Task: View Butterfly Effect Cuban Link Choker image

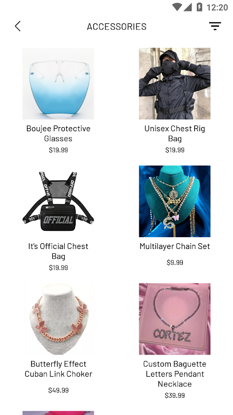Action: [58, 319]
